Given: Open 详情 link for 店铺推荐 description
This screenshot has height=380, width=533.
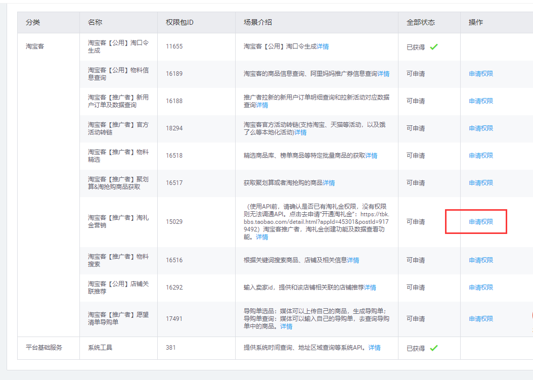Looking at the screenshot, I should [x=370, y=288].
